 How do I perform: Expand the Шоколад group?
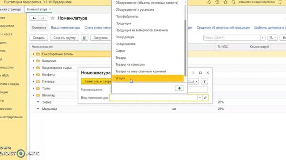(34, 95)
